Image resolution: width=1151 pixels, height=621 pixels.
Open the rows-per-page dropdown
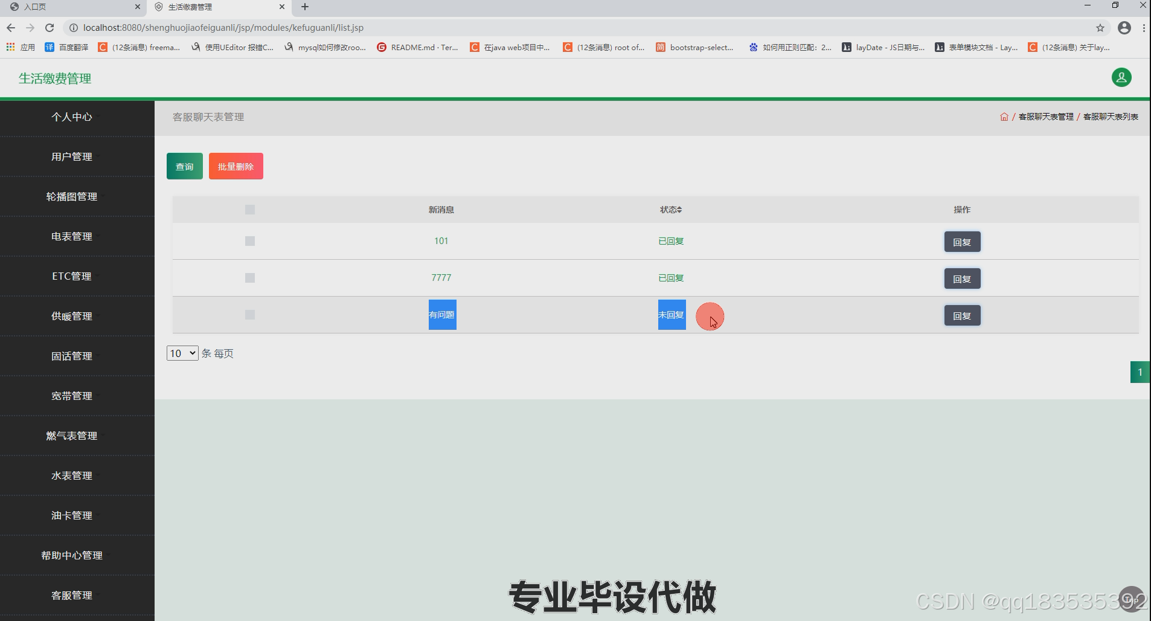(x=182, y=353)
